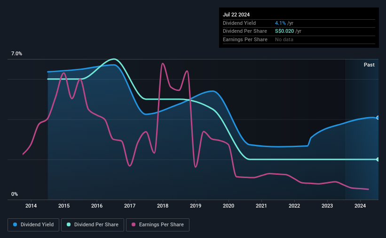Click the 0% y-axis label

coord(15,194)
